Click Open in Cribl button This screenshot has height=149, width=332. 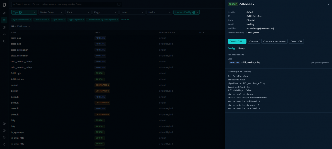pyautogui.click(x=237, y=42)
